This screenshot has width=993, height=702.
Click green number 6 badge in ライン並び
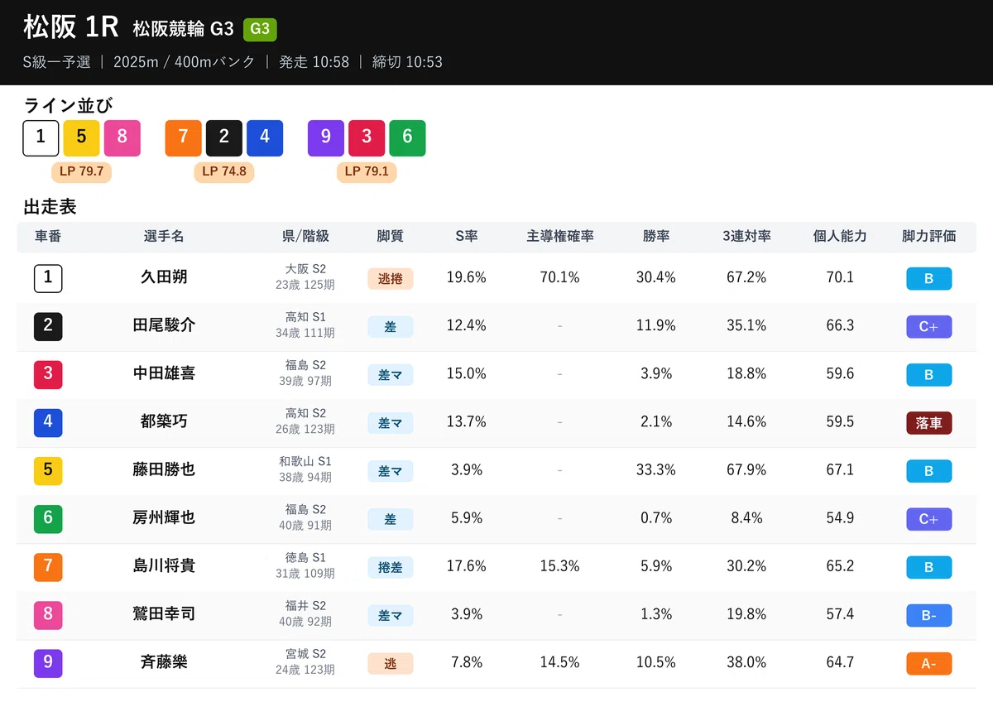(407, 138)
